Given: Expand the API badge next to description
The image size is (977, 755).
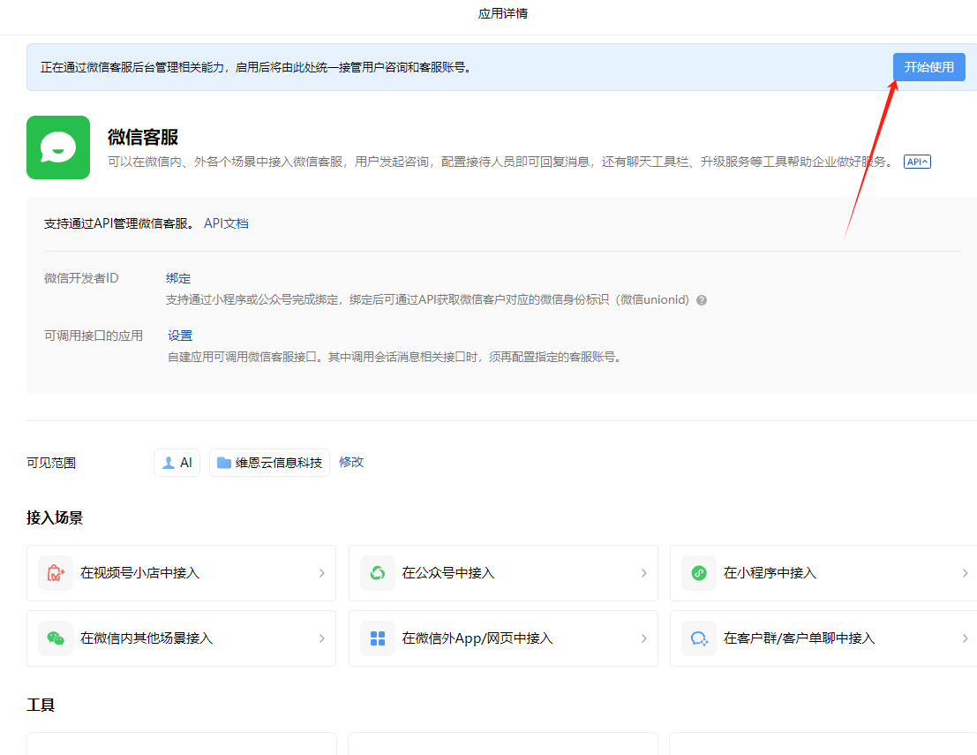Looking at the screenshot, I should [x=917, y=162].
